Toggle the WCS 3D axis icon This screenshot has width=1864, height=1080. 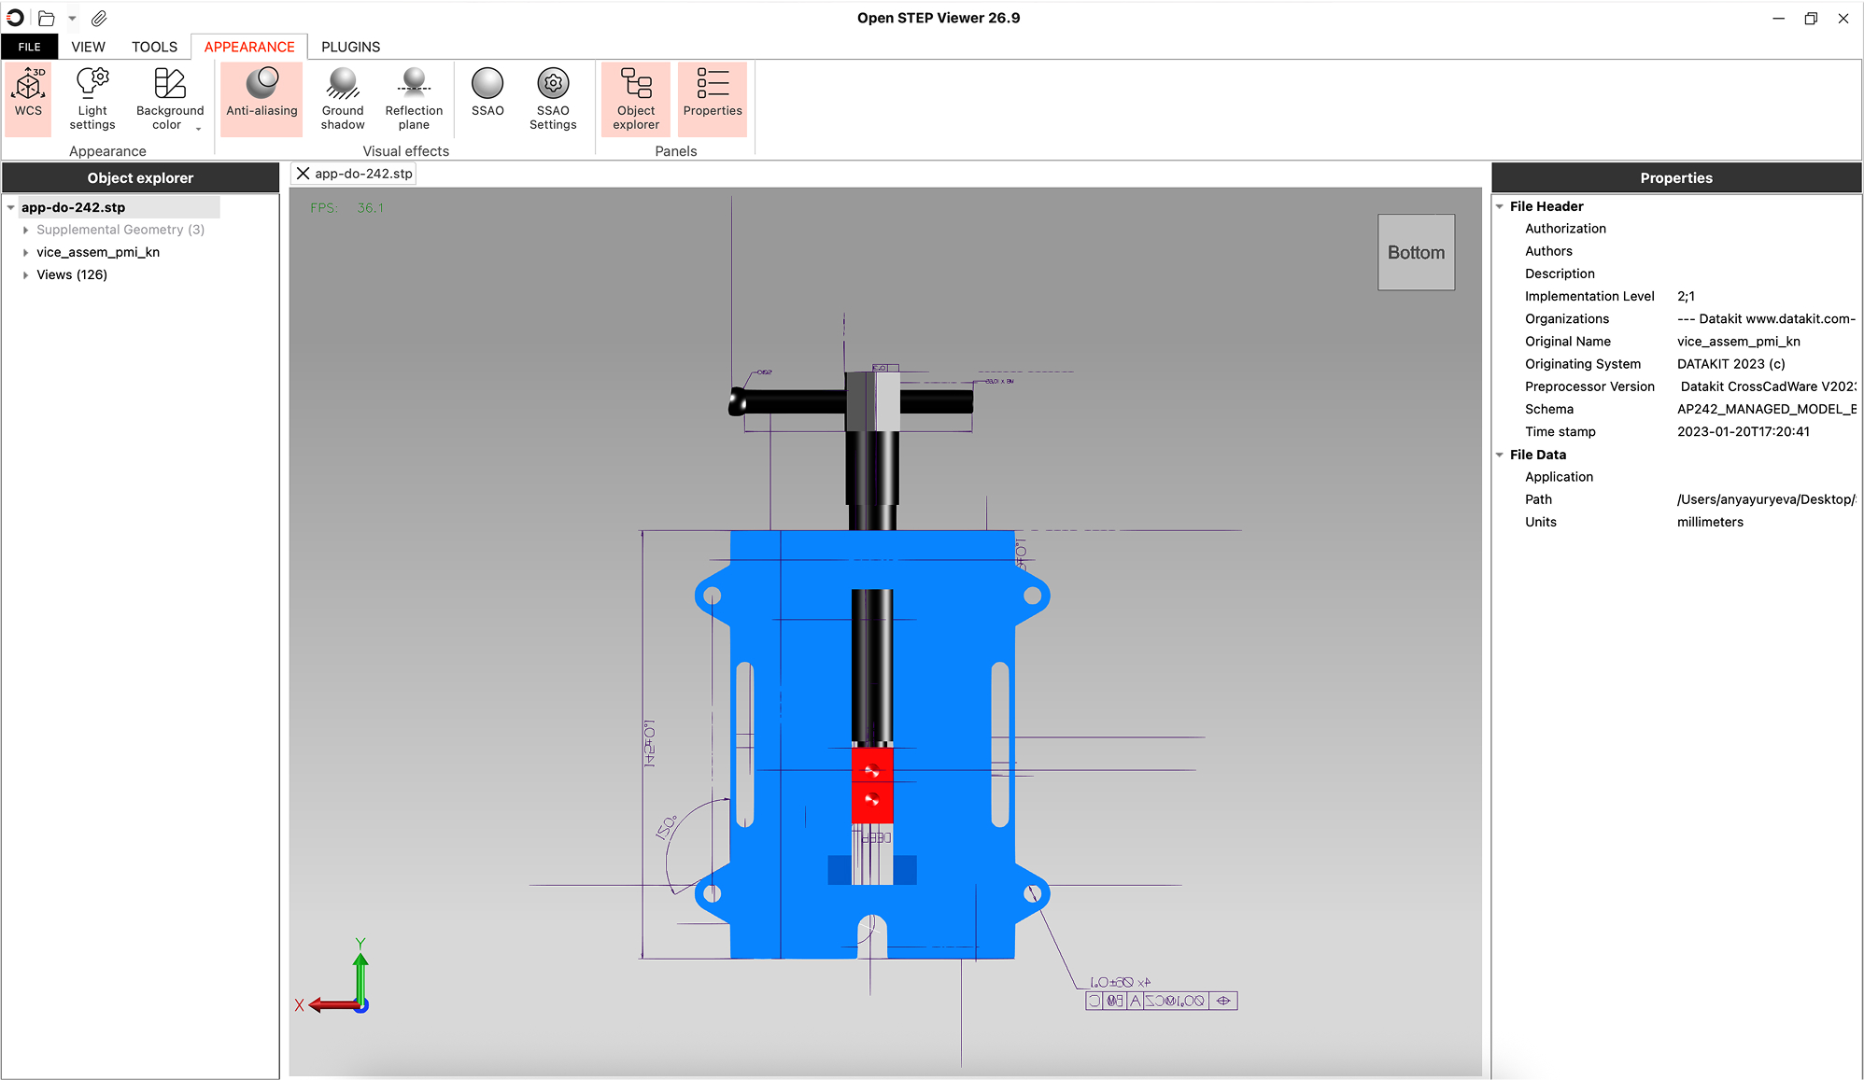(28, 93)
